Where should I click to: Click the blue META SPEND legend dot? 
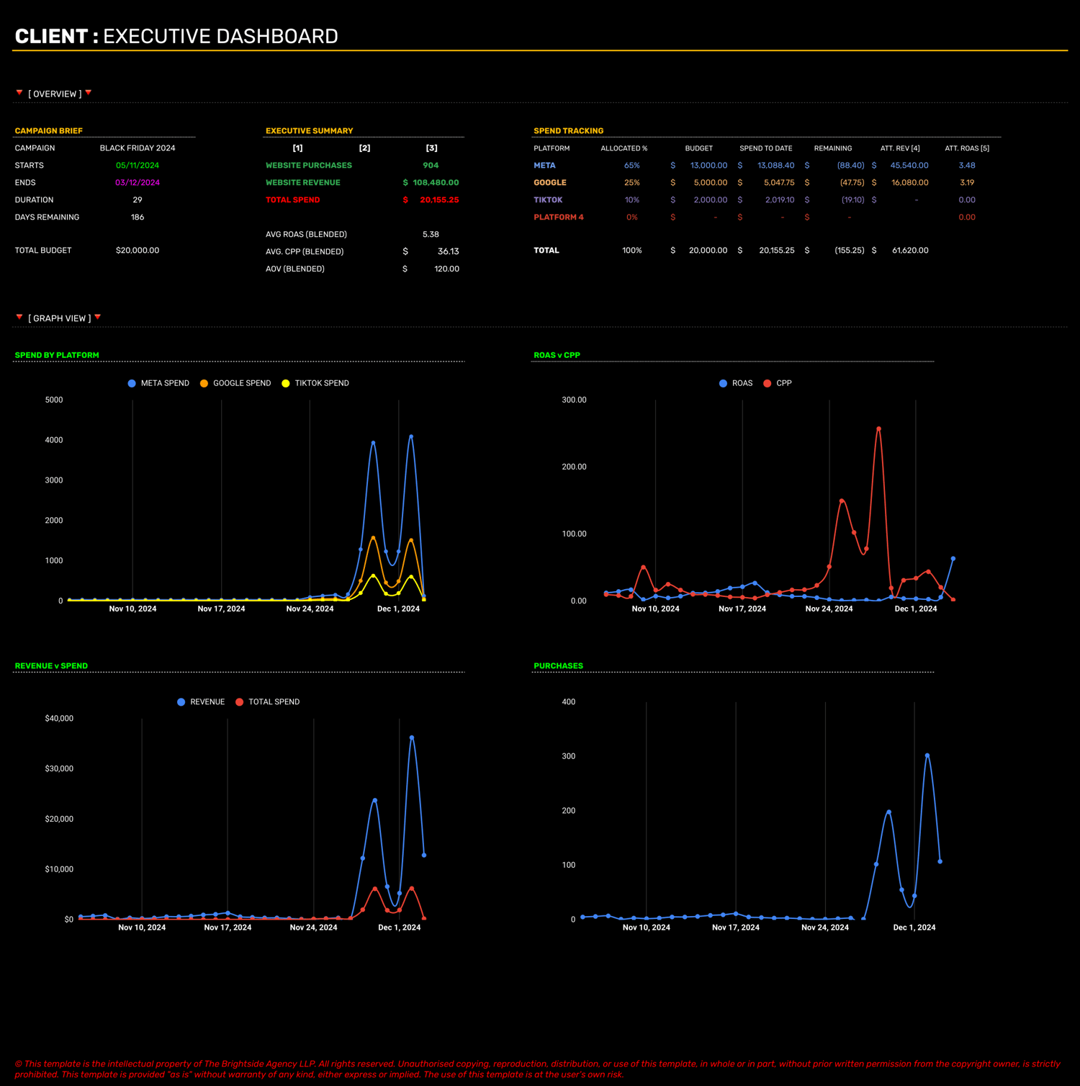(x=132, y=383)
